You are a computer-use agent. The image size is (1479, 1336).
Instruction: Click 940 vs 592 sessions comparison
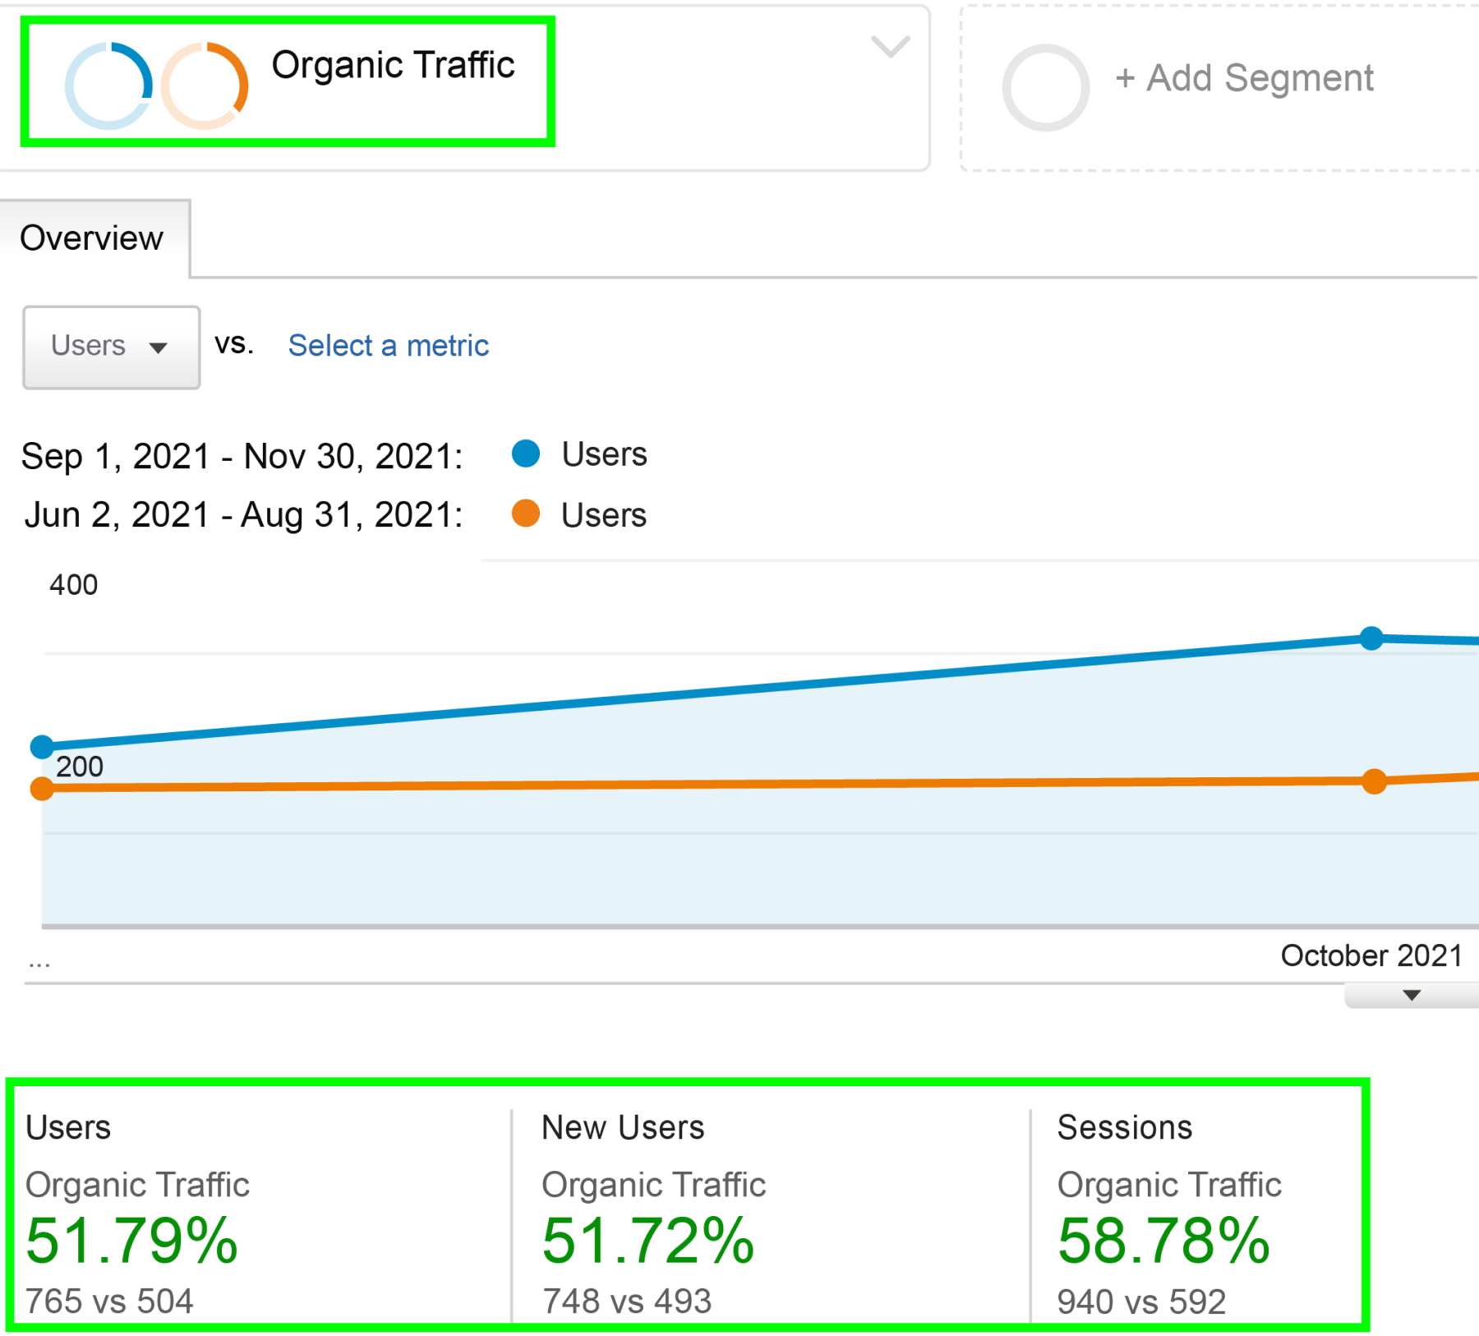pos(1142,1301)
